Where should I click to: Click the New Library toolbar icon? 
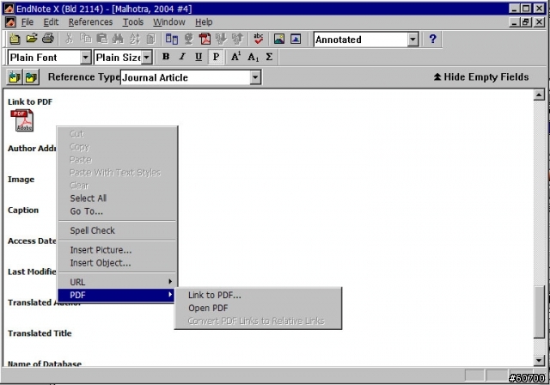point(15,39)
